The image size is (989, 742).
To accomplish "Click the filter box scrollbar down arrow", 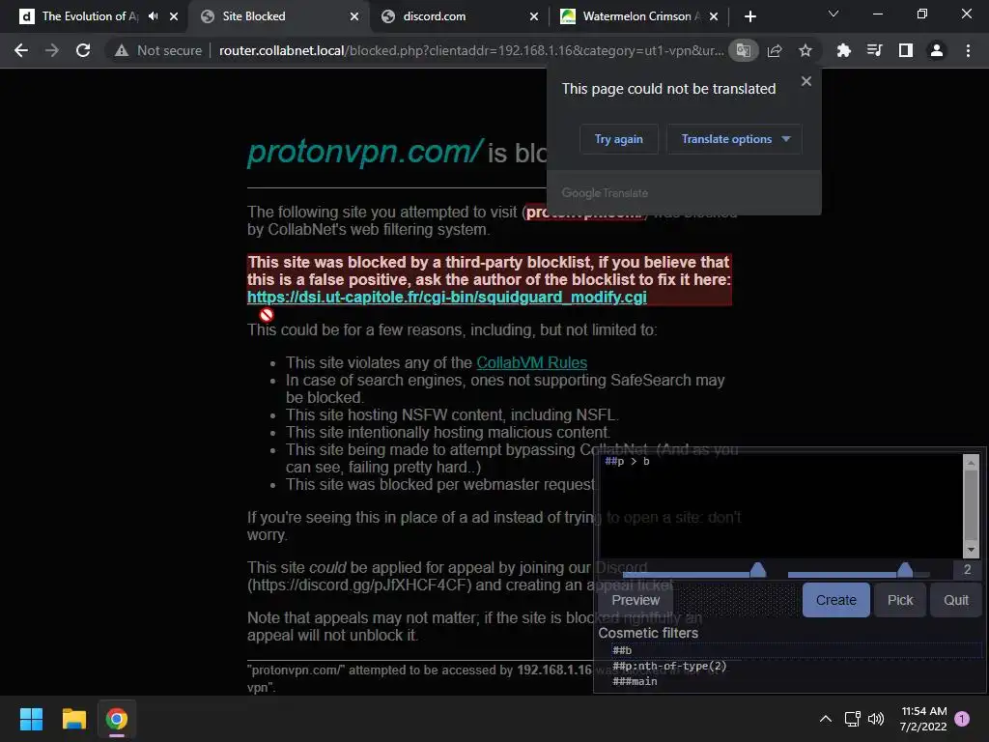I will pyautogui.click(x=972, y=550).
